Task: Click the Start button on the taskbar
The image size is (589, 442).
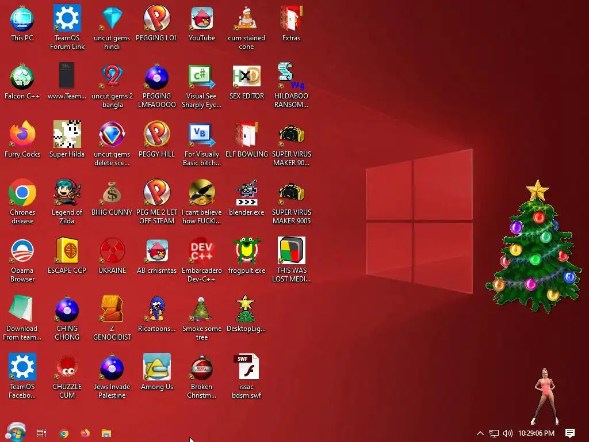Action: (16, 432)
